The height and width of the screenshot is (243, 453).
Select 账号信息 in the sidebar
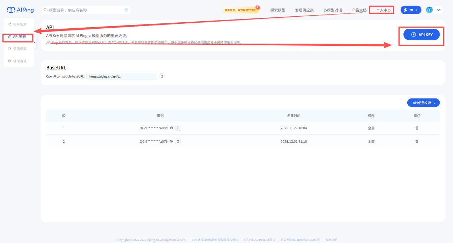point(17,24)
